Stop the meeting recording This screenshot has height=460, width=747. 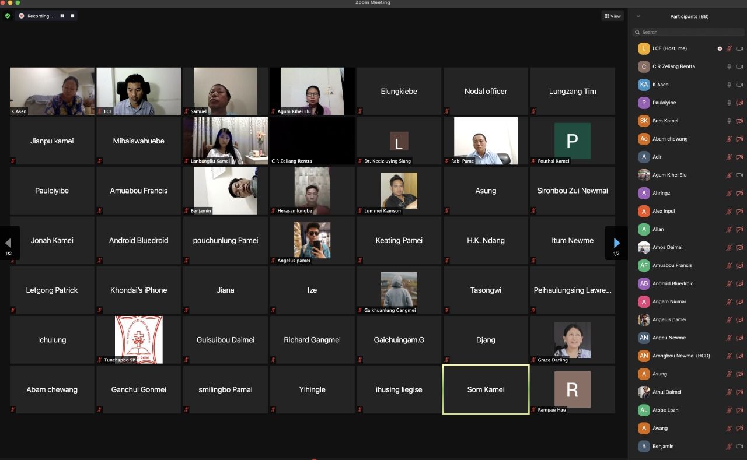pos(72,16)
